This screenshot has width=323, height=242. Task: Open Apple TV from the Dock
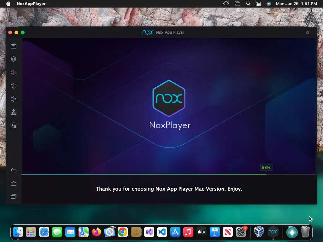tap(202, 232)
